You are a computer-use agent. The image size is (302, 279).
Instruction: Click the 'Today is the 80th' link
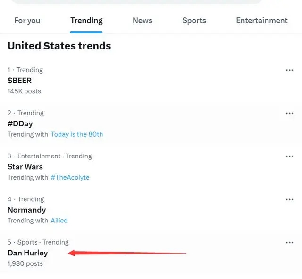(x=77, y=134)
